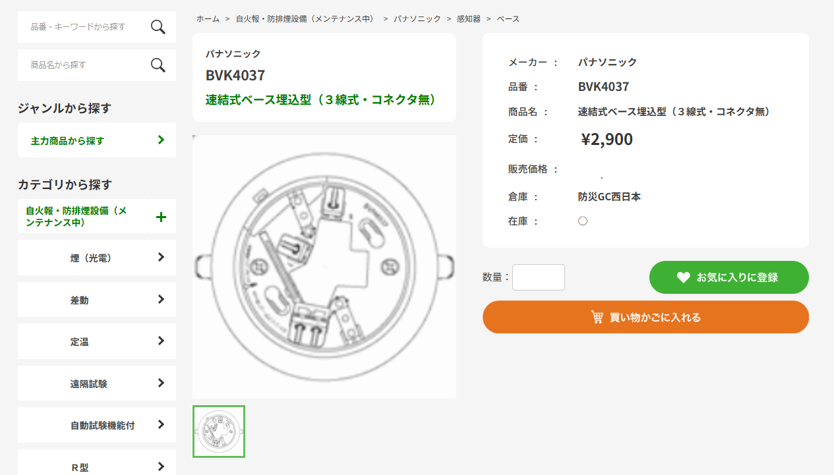Screen dimensions: 834x475
Task: Click the heart icon on favorites button
Action: 683,277
